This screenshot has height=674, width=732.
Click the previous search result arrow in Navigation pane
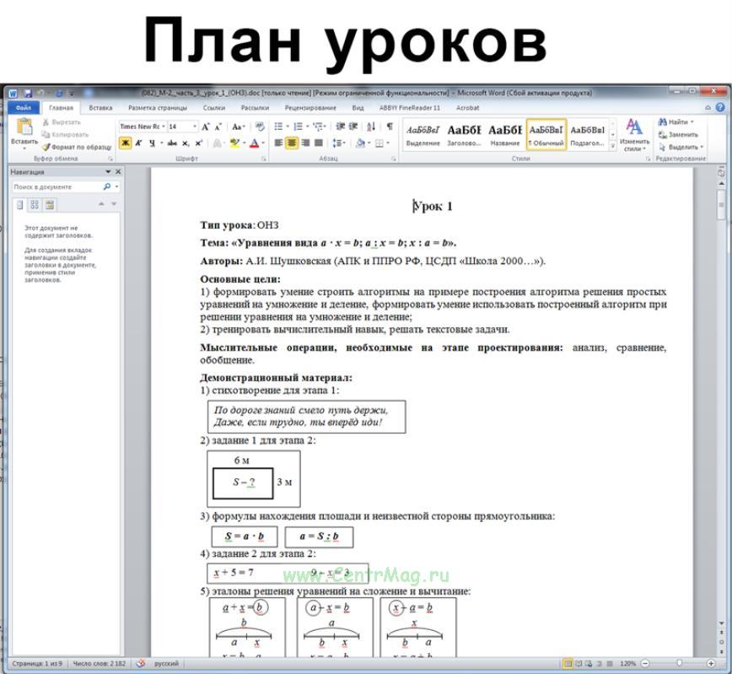point(101,205)
